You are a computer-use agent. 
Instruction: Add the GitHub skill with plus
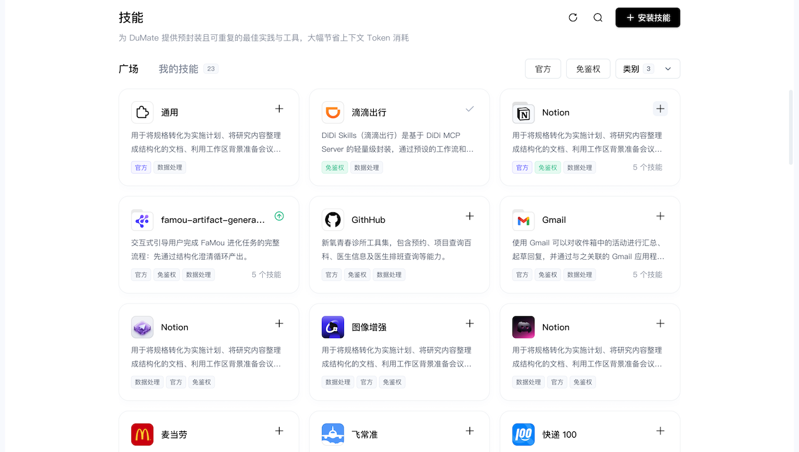(470, 216)
